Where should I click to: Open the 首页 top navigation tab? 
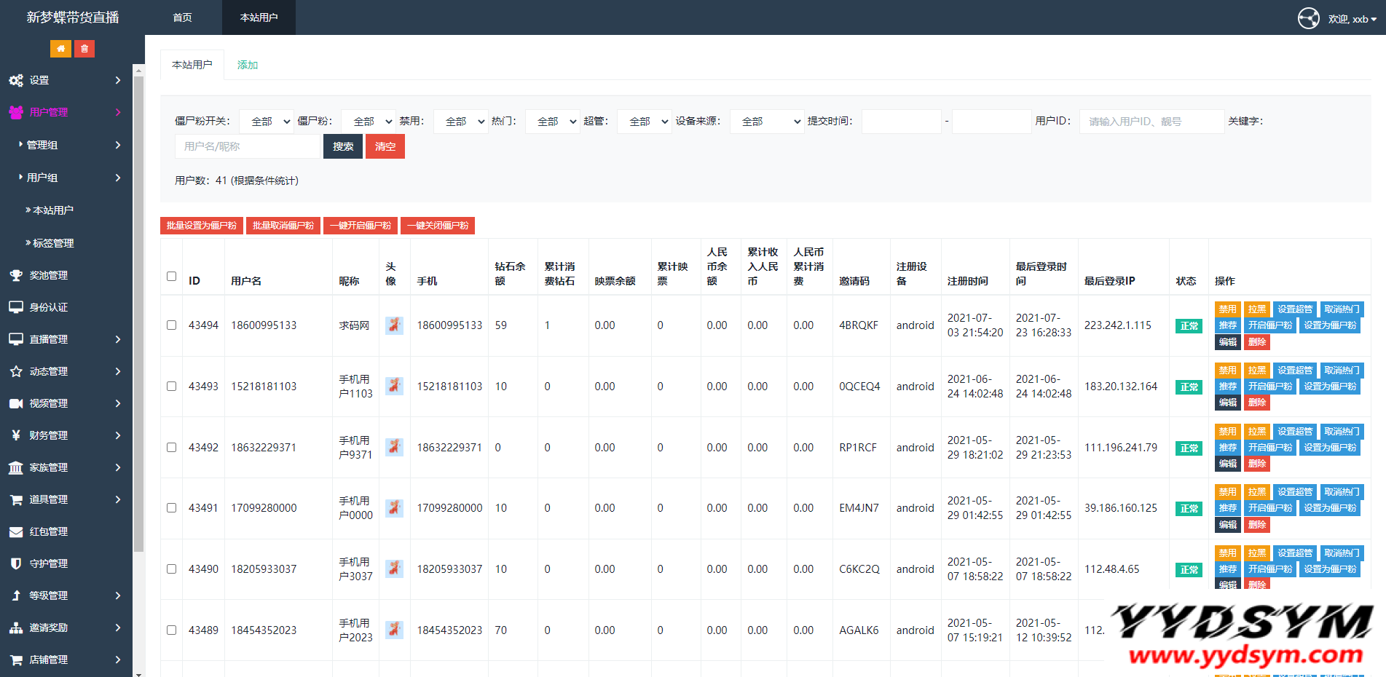[x=182, y=17]
